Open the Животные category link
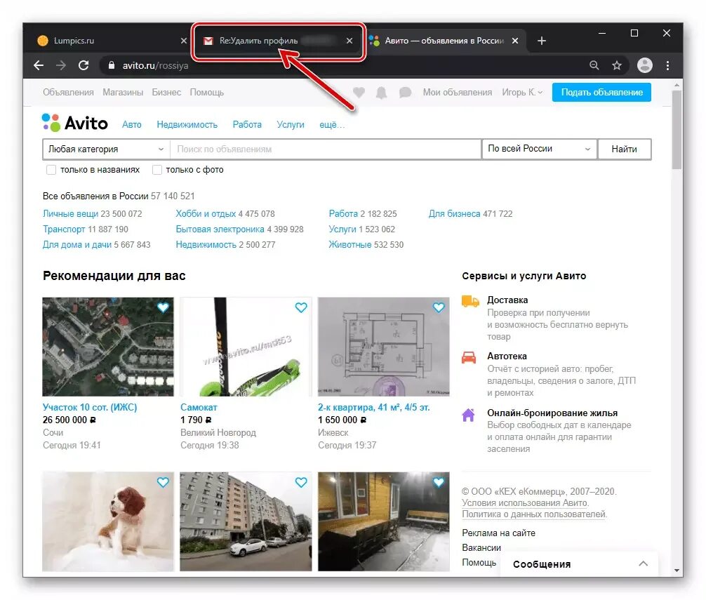 [x=350, y=245]
